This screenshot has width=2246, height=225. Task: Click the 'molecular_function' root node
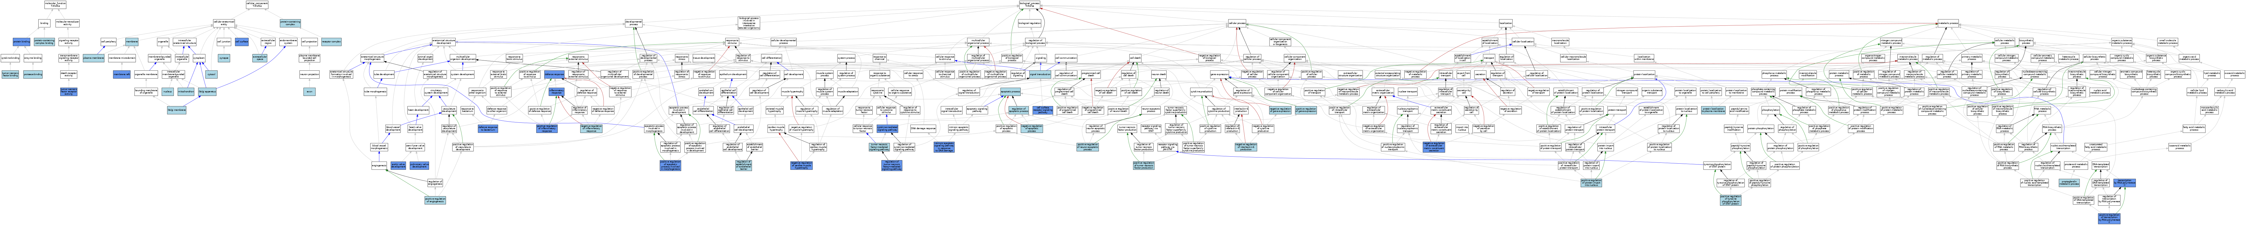coord(55,4)
